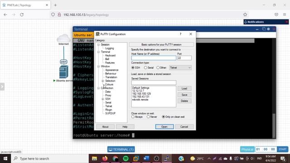Click the Delete session button

click(184, 101)
